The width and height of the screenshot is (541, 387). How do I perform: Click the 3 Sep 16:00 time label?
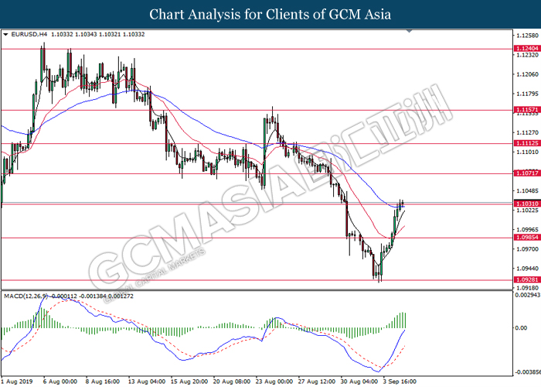(400, 382)
